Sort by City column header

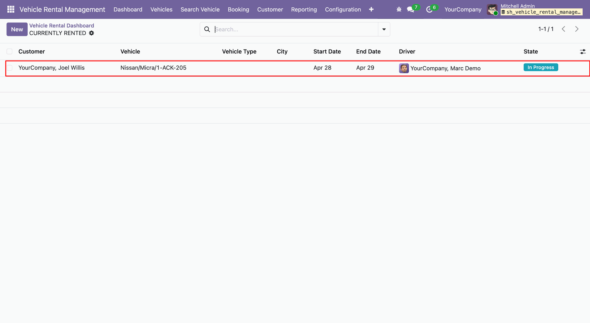click(x=282, y=52)
